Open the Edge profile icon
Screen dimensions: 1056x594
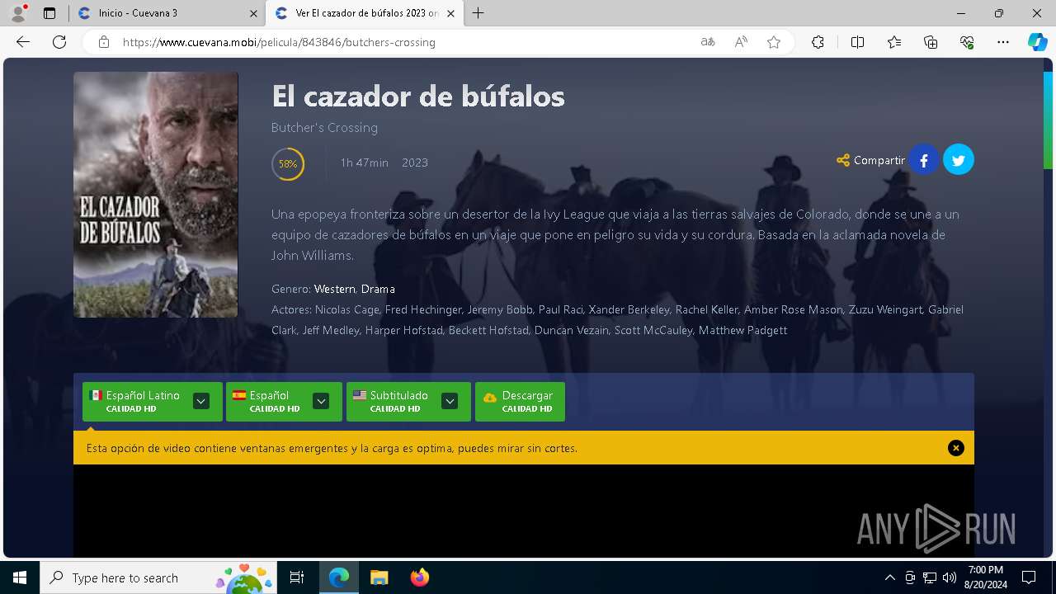17,13
